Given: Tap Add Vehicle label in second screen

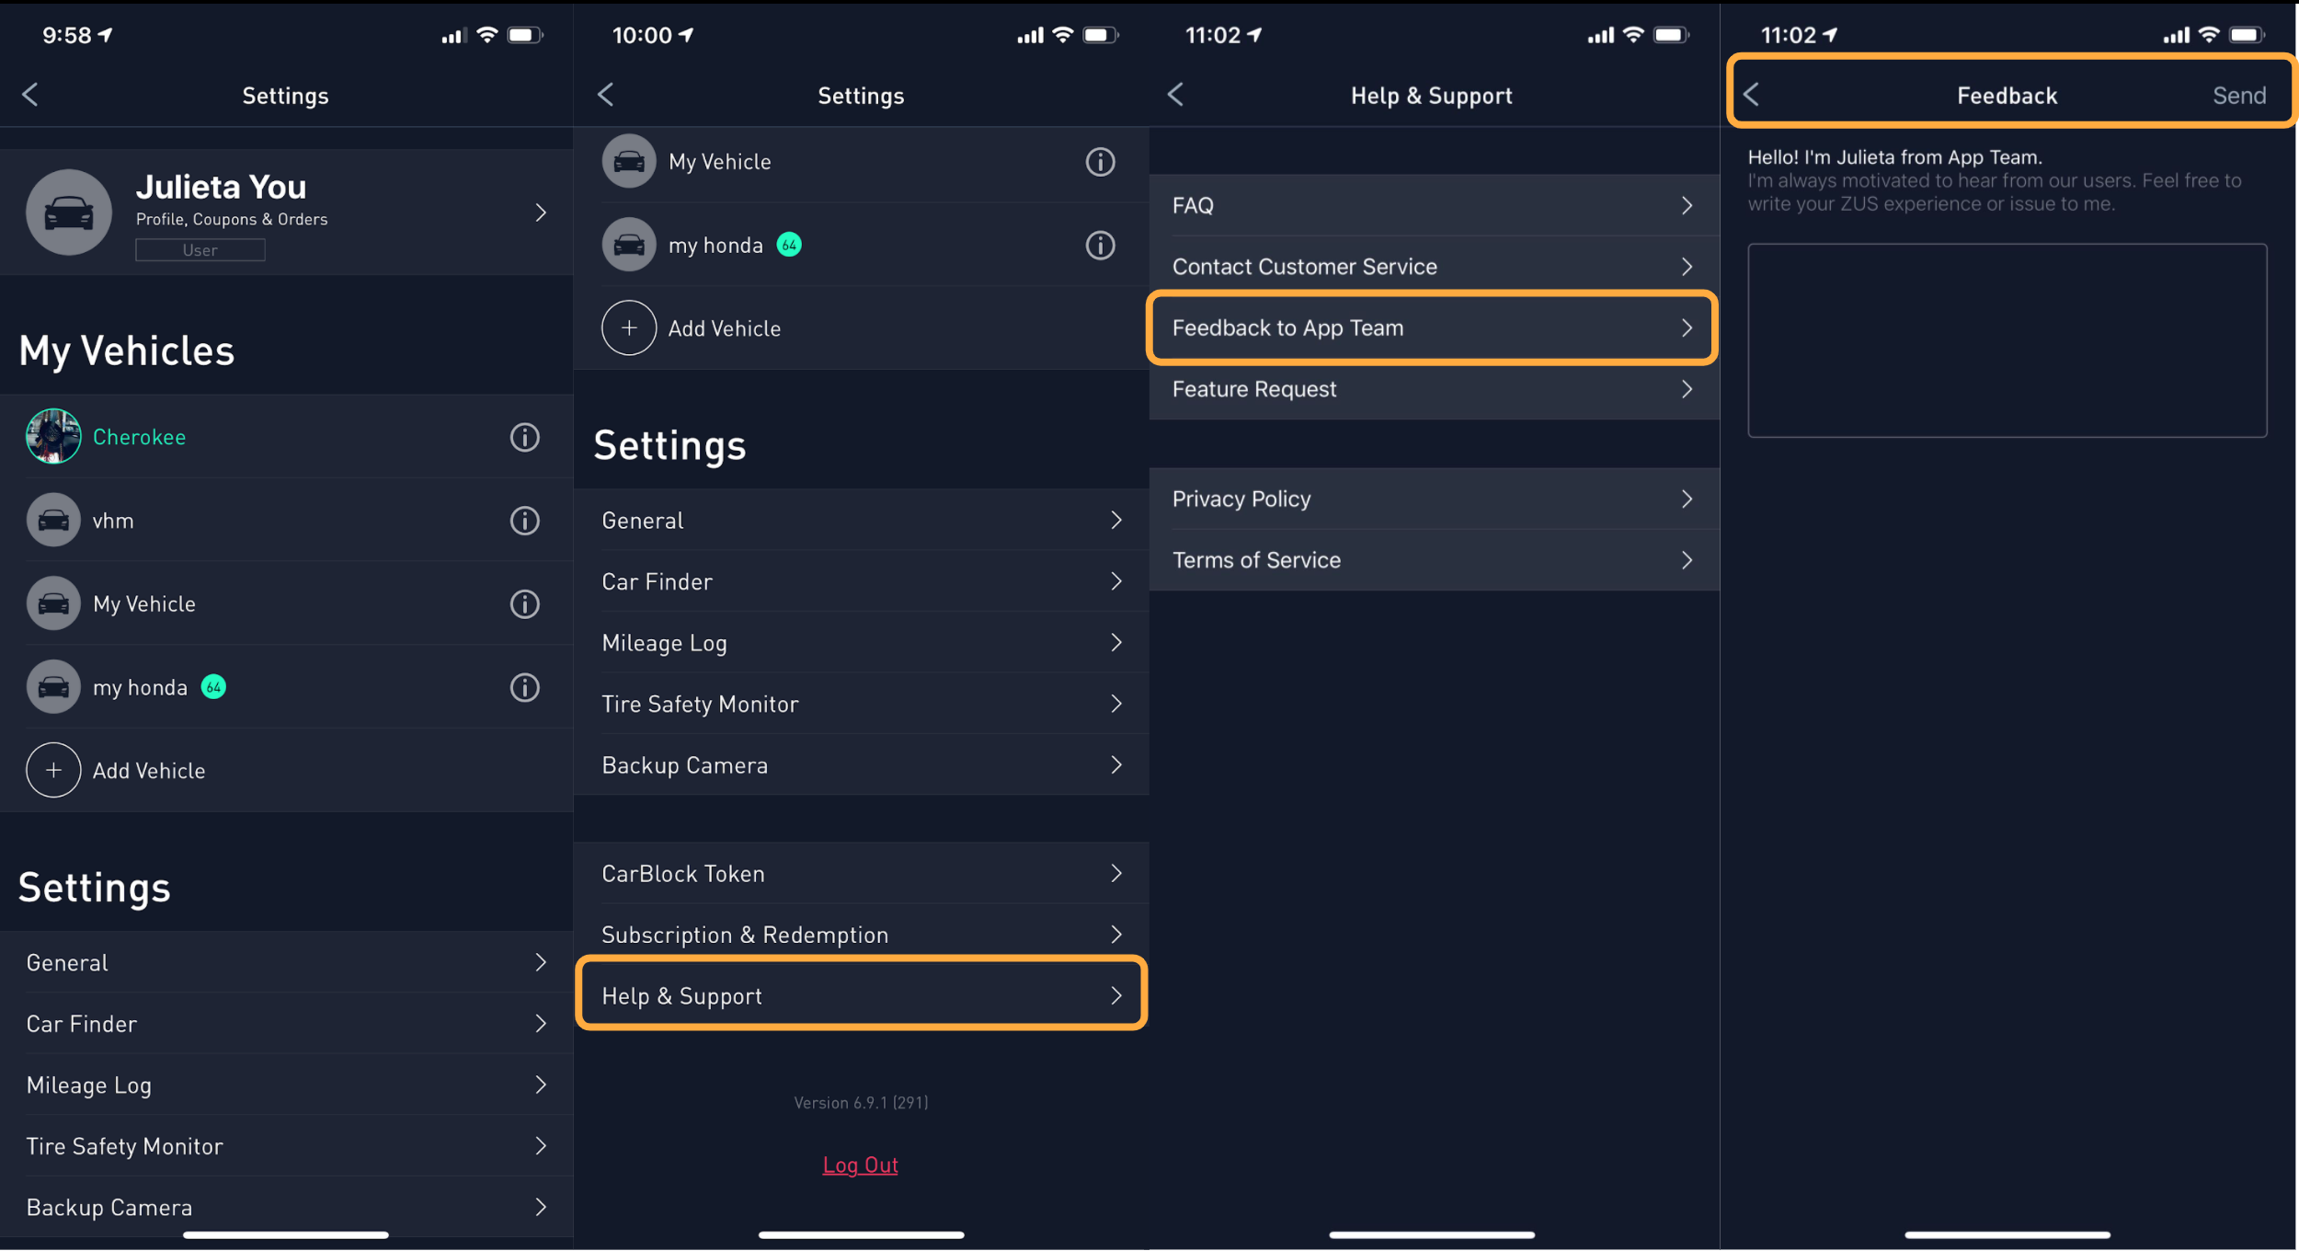Looking at the screenshot, I should (725, 328).
